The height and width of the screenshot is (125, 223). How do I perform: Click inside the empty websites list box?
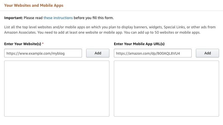click(57, 88)
